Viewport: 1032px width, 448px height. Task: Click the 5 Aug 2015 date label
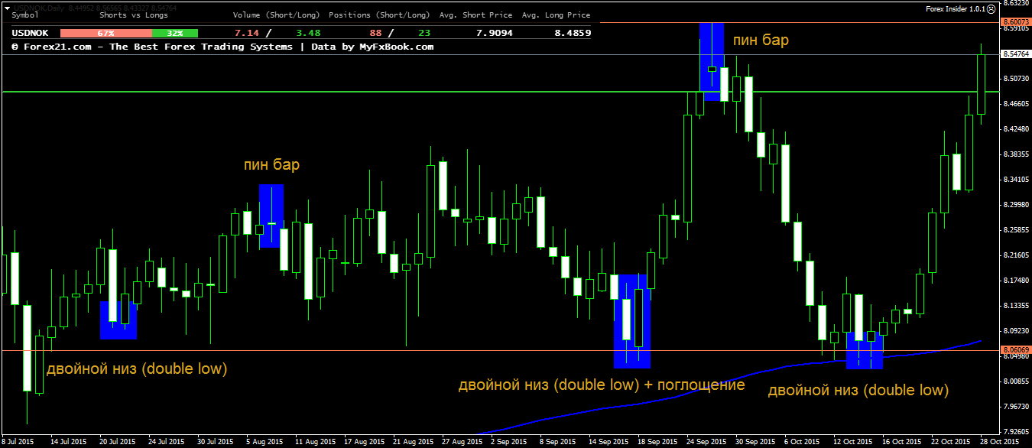[x=263, y=442]
